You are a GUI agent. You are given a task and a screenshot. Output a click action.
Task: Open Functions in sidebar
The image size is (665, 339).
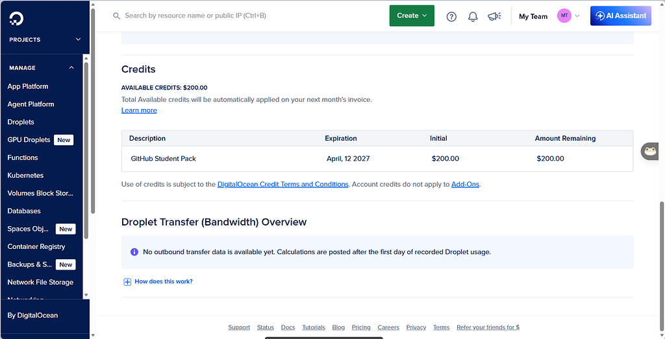(x=23, y=158)
